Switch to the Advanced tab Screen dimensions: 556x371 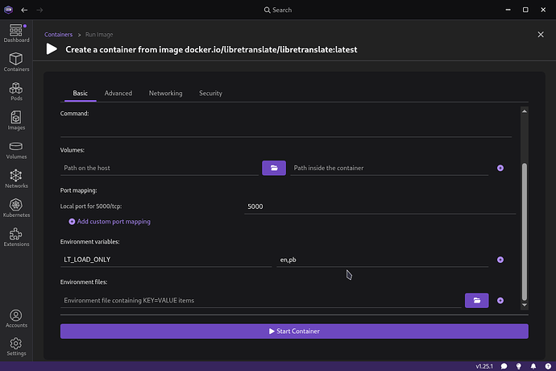coord(118,94)
